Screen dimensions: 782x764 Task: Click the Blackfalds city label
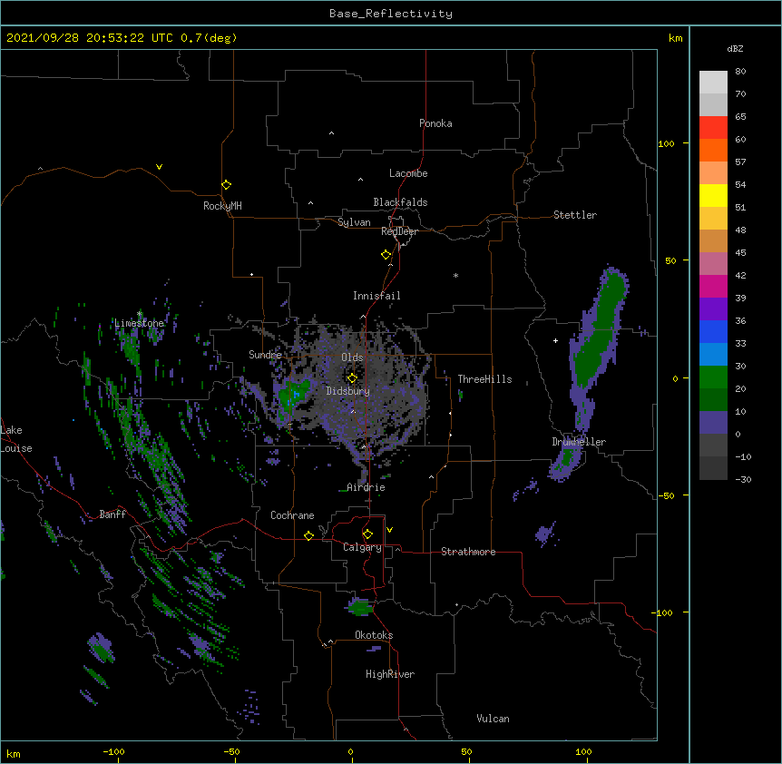pos(400,202)
